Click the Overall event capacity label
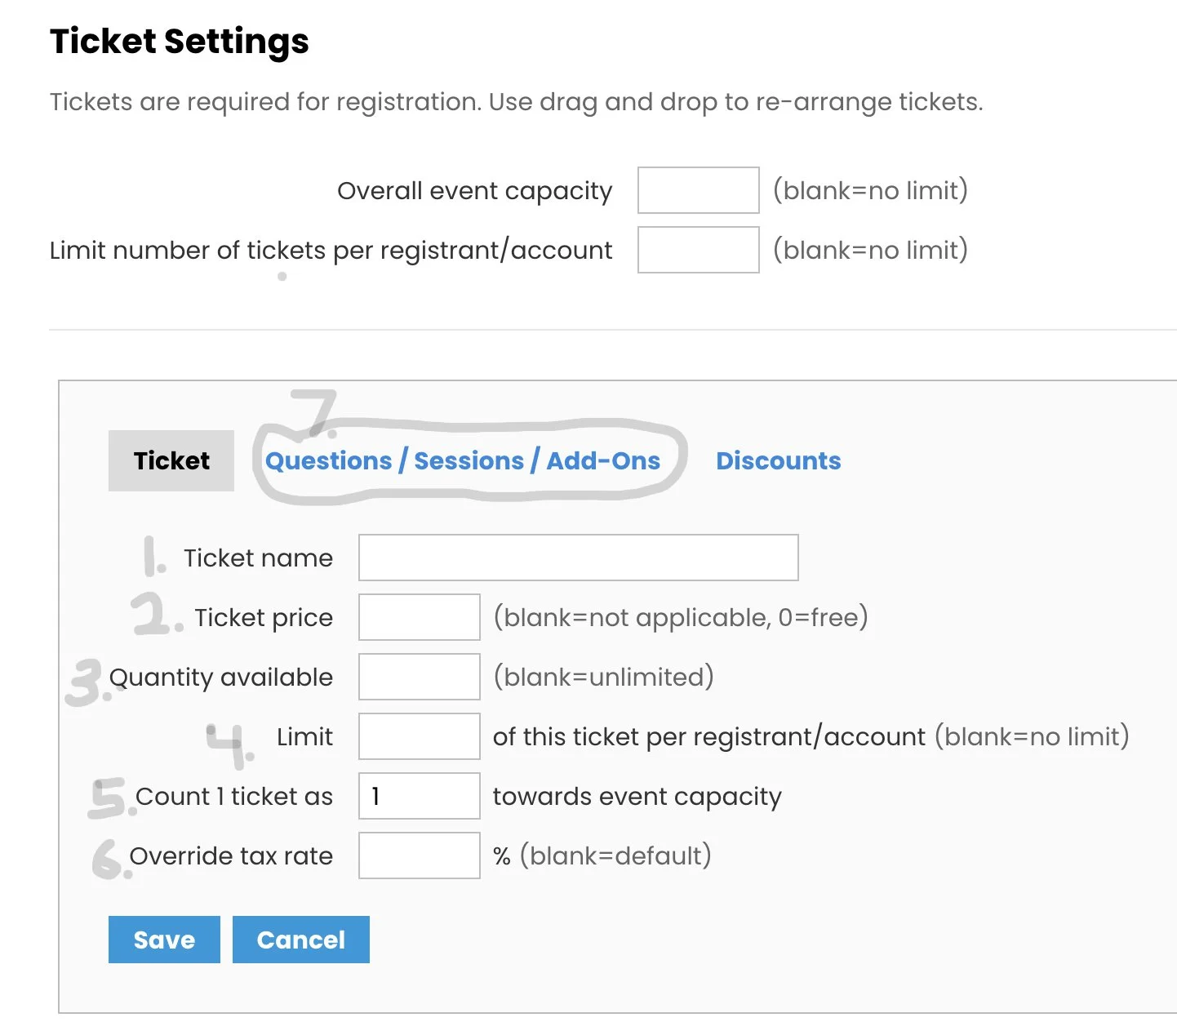 click(x=474, y=191)
